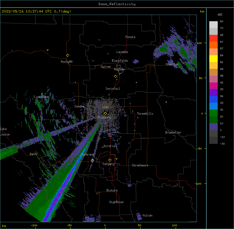Screen dimensions: 234x229
Task: Click the yellow V marker northeast of Calgary
Action: [116, 159]
